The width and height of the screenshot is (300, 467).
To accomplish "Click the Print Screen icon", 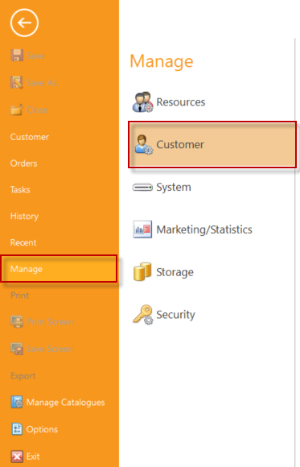I will tap(17, 321).
